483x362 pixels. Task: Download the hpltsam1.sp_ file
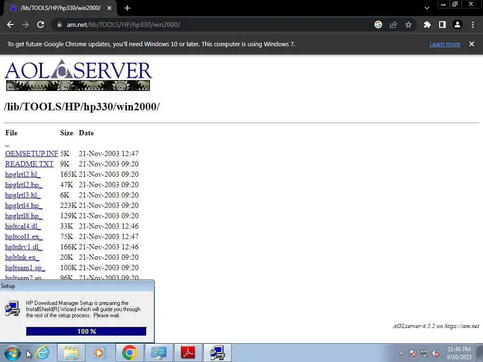click(25, 268)
